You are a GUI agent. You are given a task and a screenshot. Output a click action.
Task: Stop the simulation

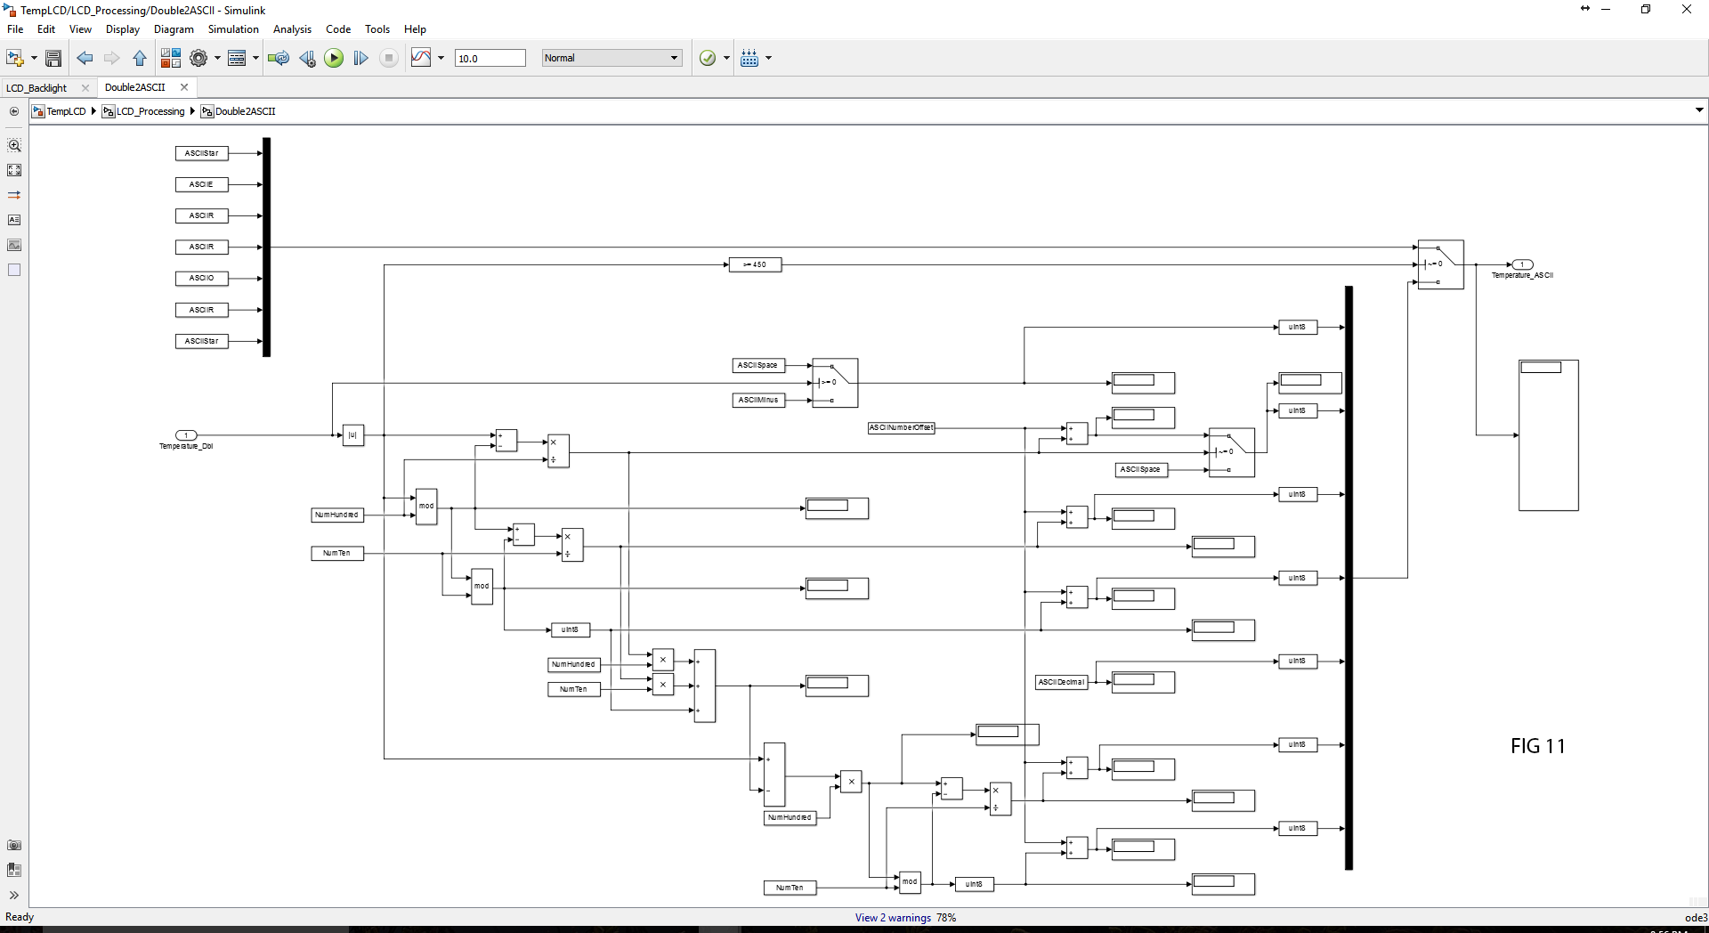(389, 58)
